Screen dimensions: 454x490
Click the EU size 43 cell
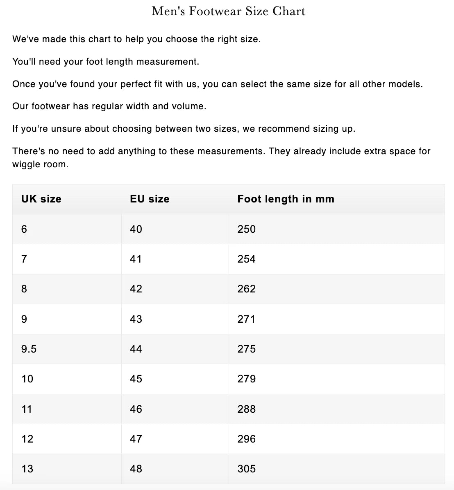(x=136, y=319)
